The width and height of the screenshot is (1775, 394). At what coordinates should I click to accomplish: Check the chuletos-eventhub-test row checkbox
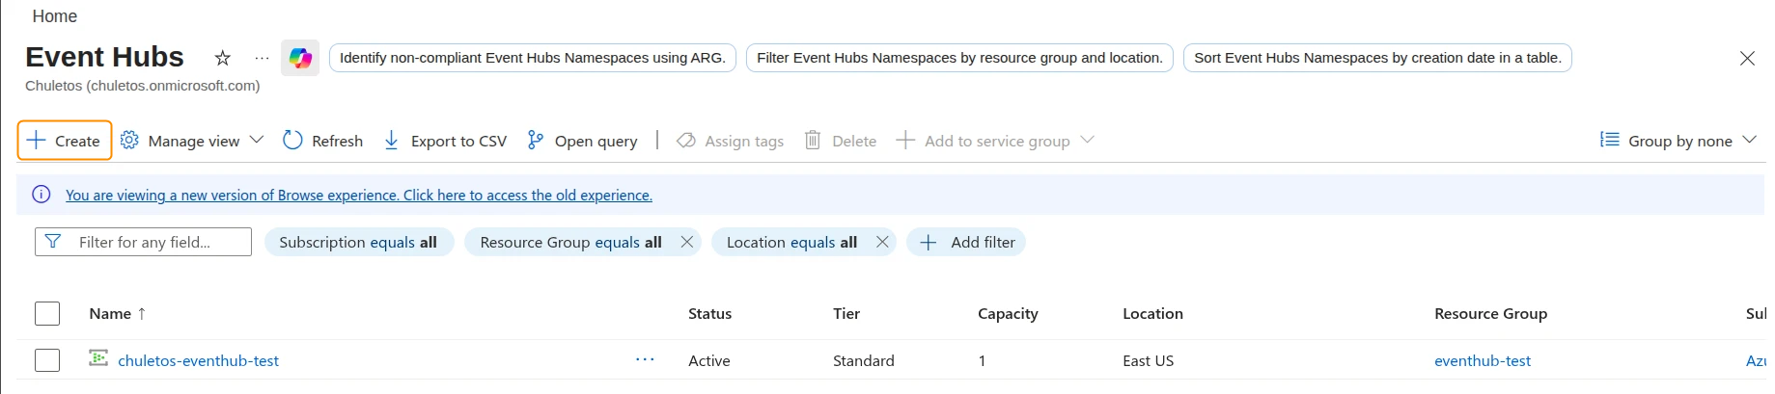pyautogui.click(x=47, y=360)
